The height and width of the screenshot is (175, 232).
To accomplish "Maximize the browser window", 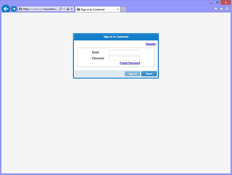I will [218, 3].
